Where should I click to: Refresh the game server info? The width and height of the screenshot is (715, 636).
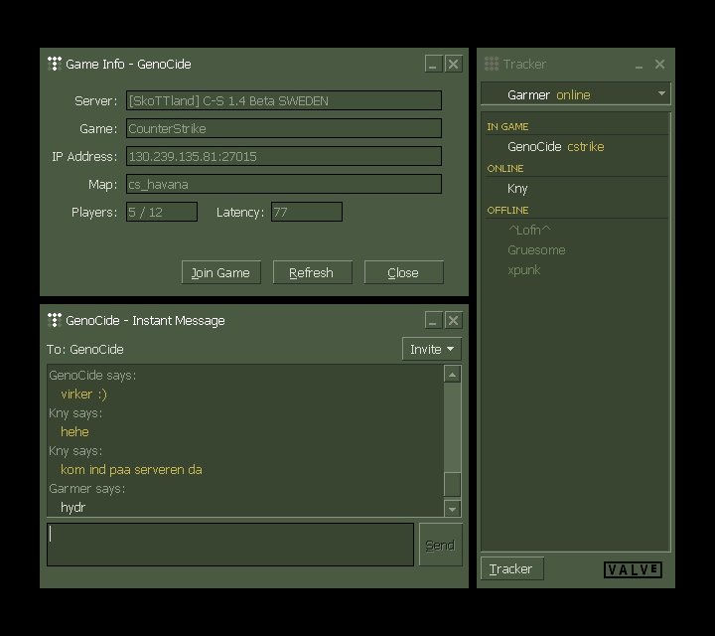313,272
